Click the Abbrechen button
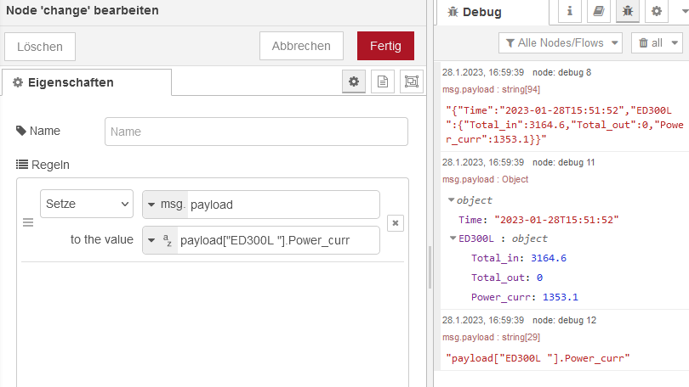Image resolution: width=689 pixels, height=387 pixels. (x=301, y=47)
